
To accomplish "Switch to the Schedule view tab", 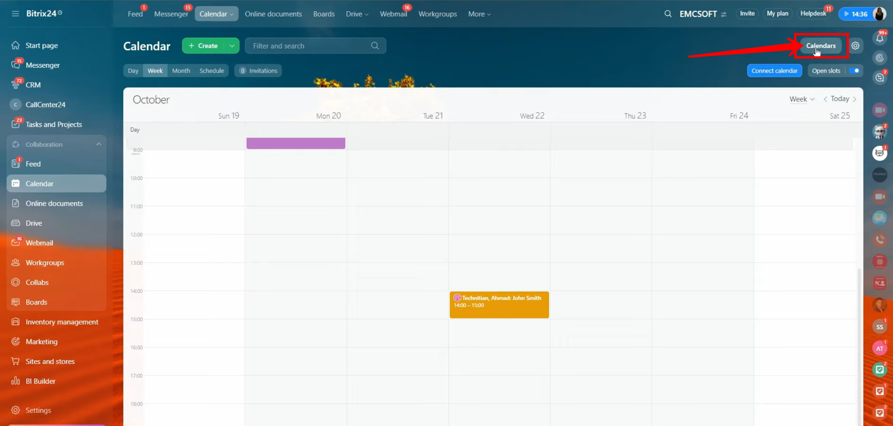I will tap(211, 71).
